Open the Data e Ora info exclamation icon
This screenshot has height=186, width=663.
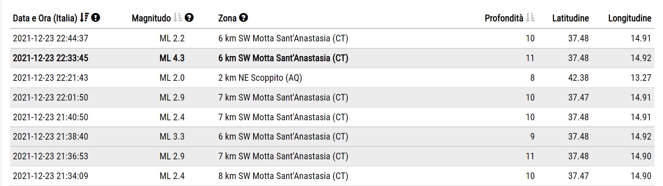(x=96, y=18)
